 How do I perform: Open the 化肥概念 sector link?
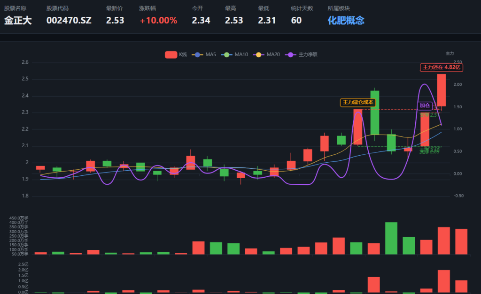[346, 21]
